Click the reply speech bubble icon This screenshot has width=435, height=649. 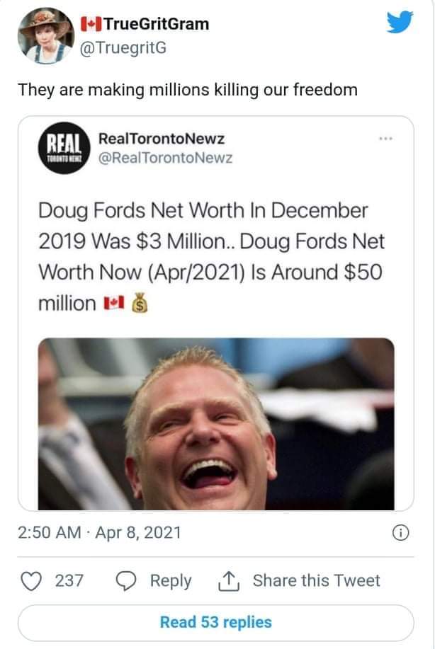click(x=126, y=581)
